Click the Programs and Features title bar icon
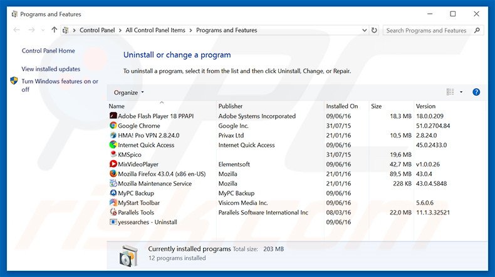The image size is (495, 277). [x=14, y=14]
